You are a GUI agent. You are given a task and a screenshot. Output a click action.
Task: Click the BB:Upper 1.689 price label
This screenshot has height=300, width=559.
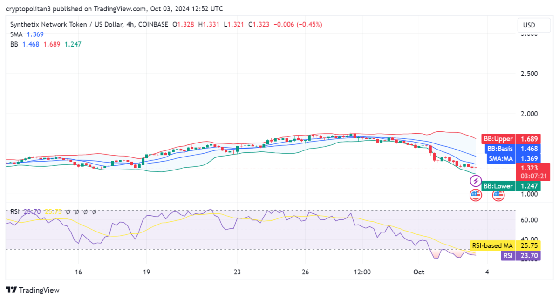click(510, 139)
